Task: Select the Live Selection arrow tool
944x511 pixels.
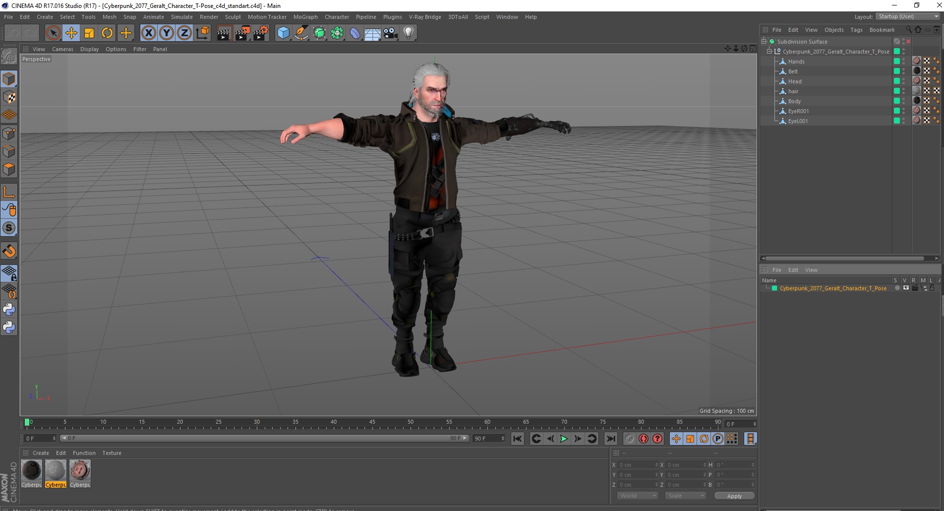Action: click(53, 33)
